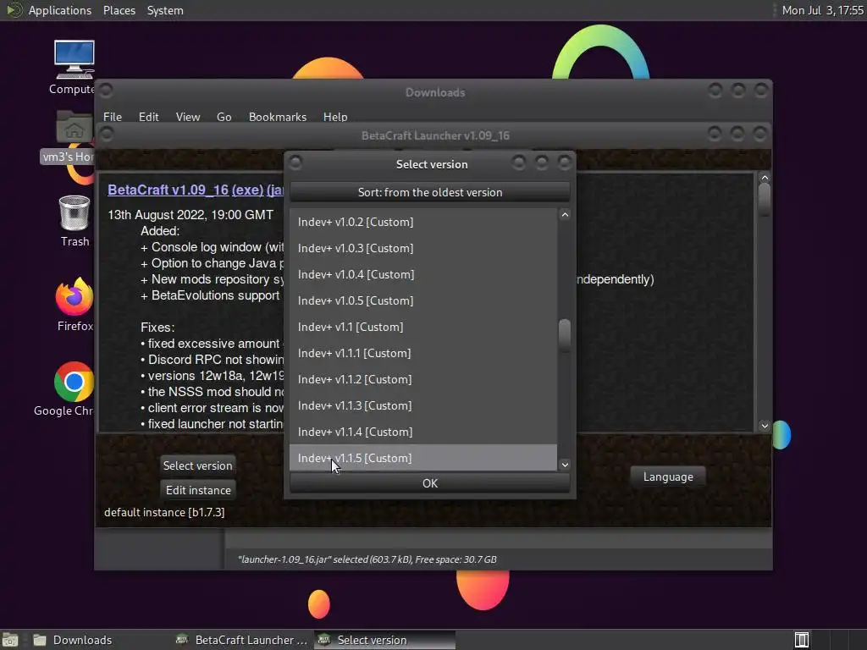Click the distro logo icon beside Applications
This screenshot has height=650, width=867.
coord(14,10)
